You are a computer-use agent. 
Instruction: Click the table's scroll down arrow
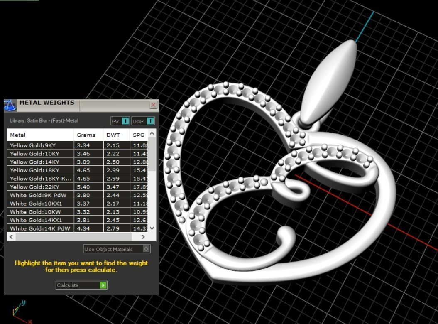[152, 228]
